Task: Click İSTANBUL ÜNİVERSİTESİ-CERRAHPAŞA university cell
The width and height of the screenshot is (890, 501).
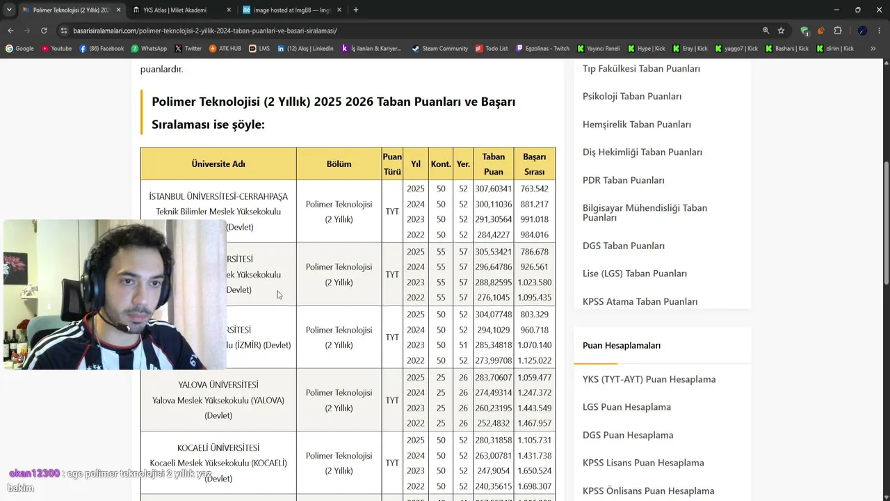Action: pos(218,212)
